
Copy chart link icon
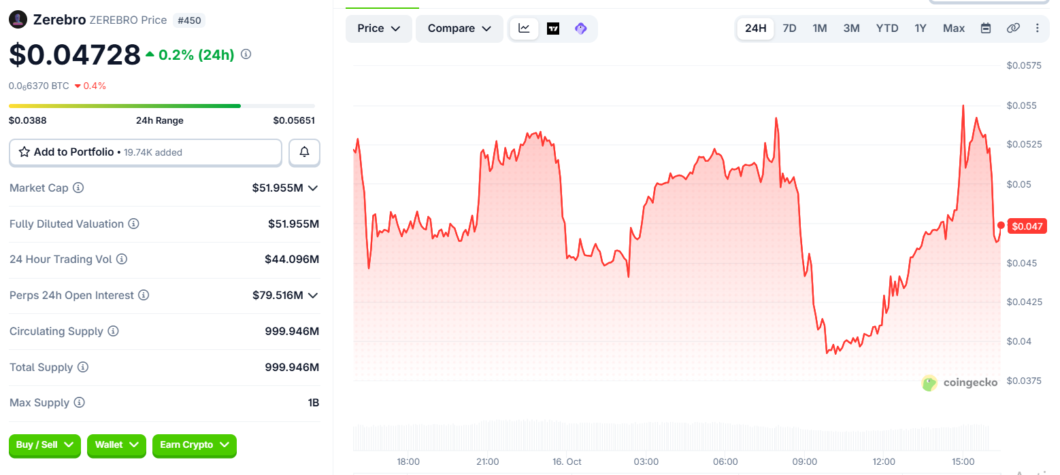1013,28
